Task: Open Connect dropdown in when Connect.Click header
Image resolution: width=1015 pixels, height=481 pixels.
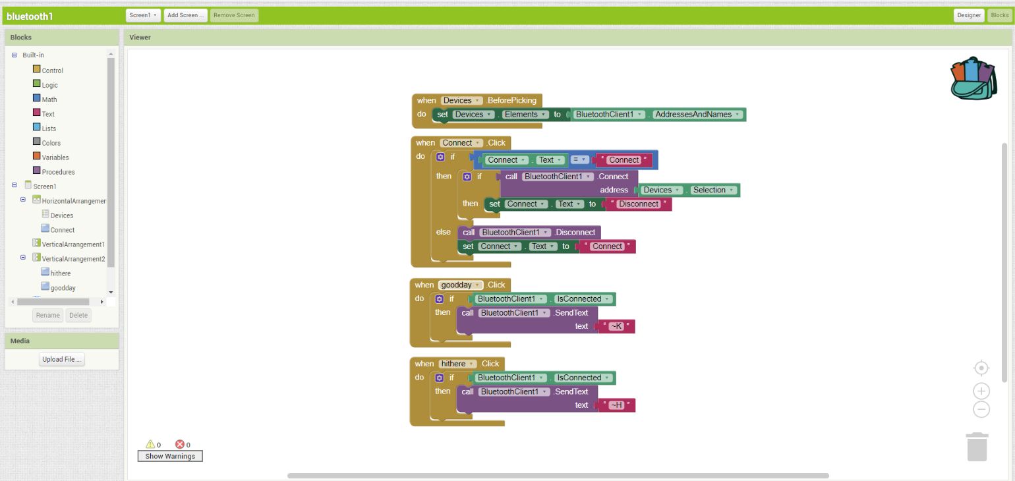Action: point(461,143)
